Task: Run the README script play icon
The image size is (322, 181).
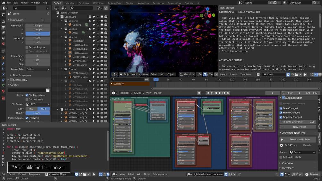Action: tap(305, 75)
